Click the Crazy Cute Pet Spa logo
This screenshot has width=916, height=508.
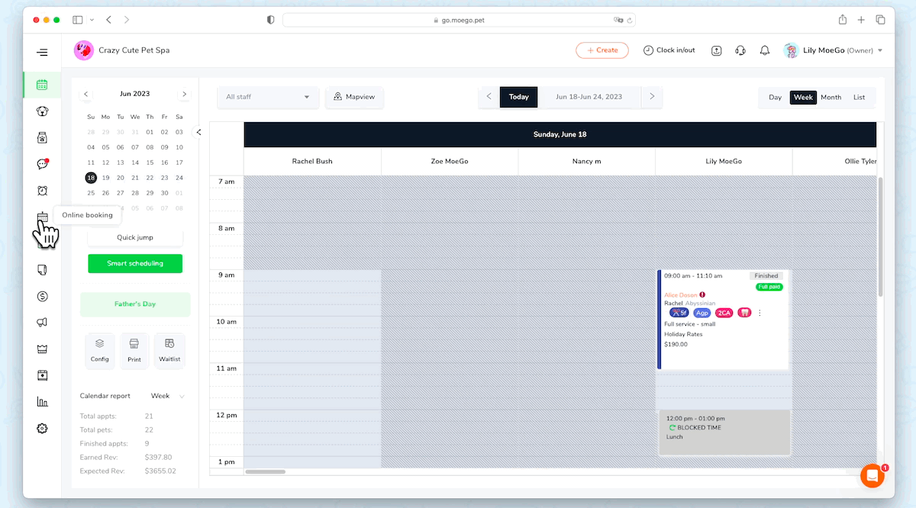pyautogui.click(x=83, y=50)
